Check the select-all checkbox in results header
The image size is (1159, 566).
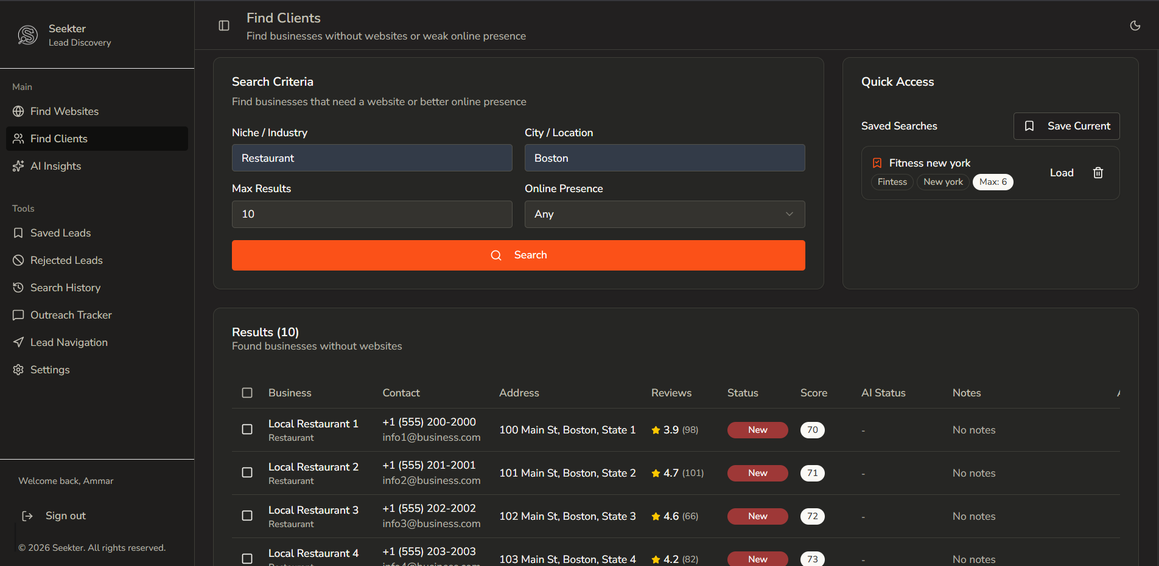(x=247, y=393)
